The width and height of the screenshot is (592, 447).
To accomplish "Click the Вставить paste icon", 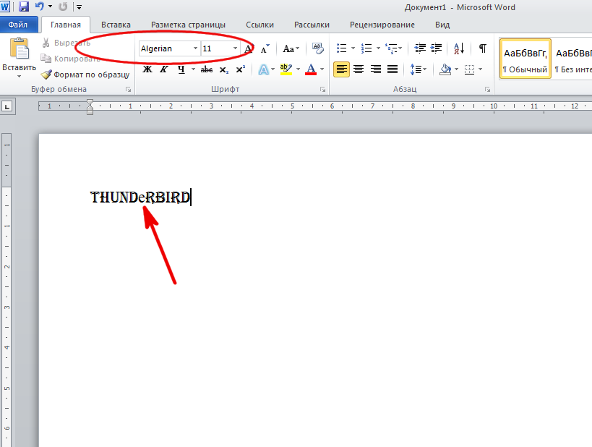I will 20,49.
